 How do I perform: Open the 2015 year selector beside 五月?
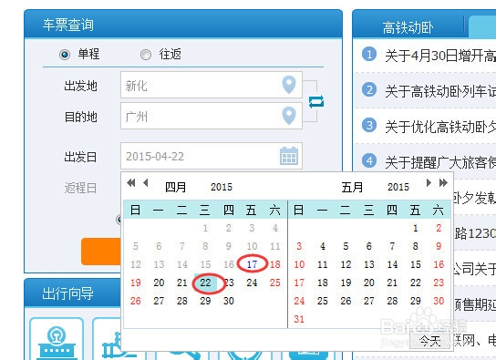point(398,187)
